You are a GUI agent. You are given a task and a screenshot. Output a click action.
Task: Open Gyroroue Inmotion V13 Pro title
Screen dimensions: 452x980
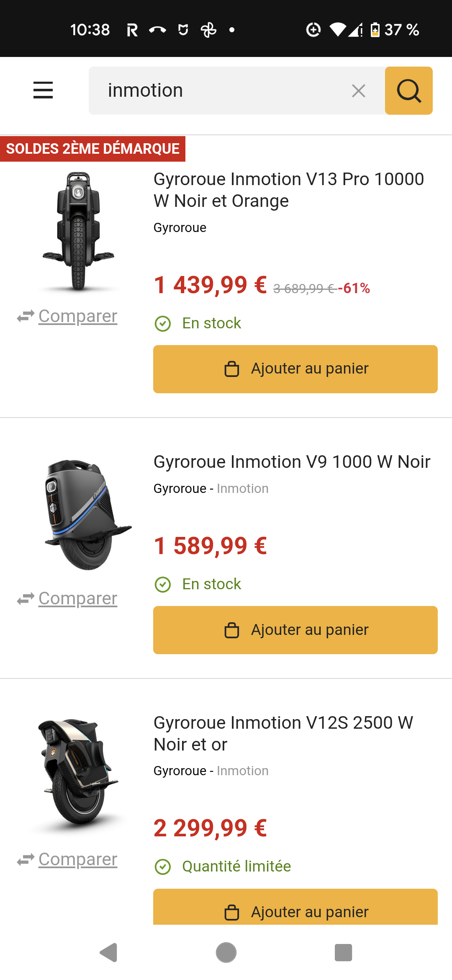[x=288, y=190]
